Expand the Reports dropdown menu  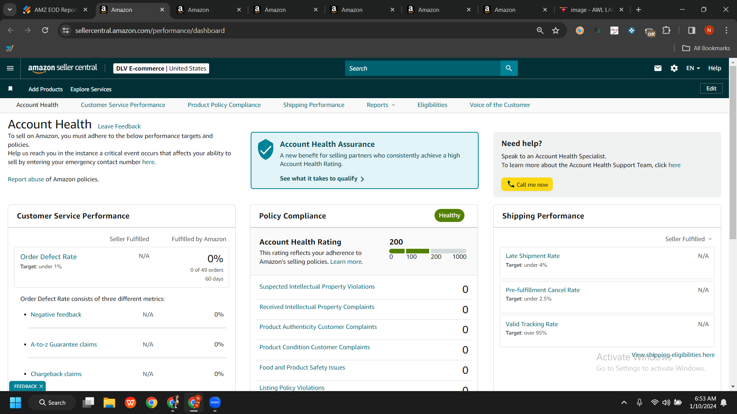point(381,105)
